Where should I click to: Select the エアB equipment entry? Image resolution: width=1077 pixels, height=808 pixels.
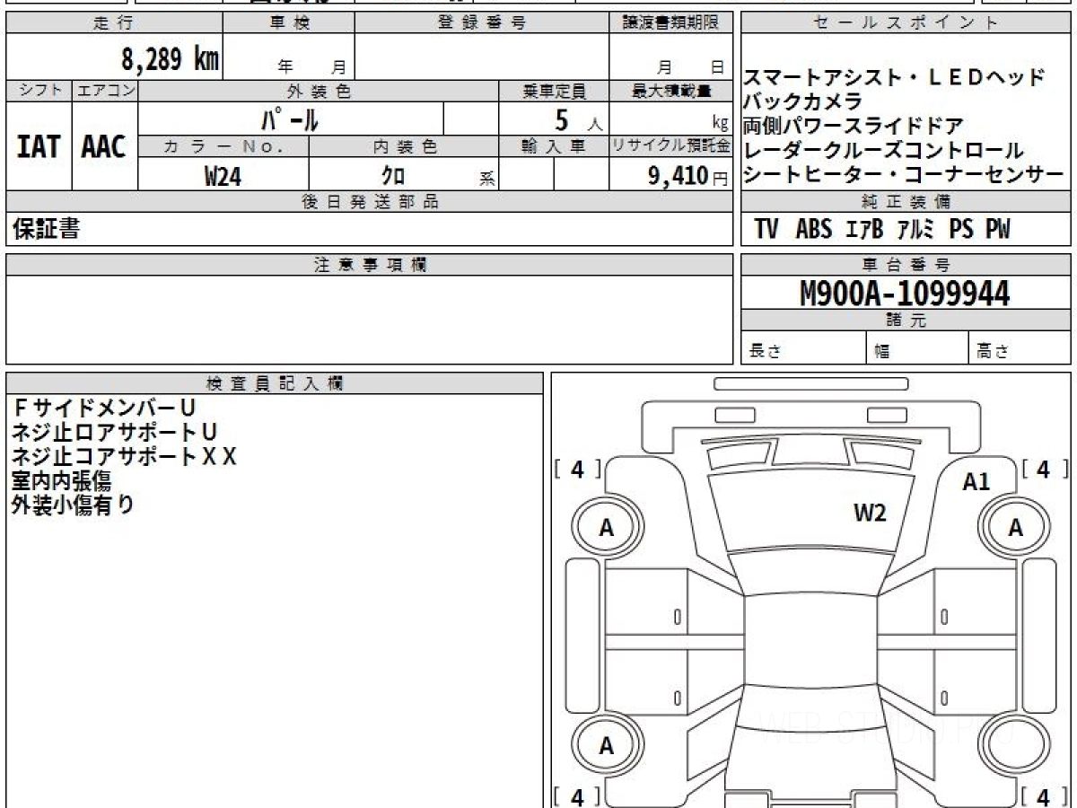pyautogui.click(x=864, y=230)
